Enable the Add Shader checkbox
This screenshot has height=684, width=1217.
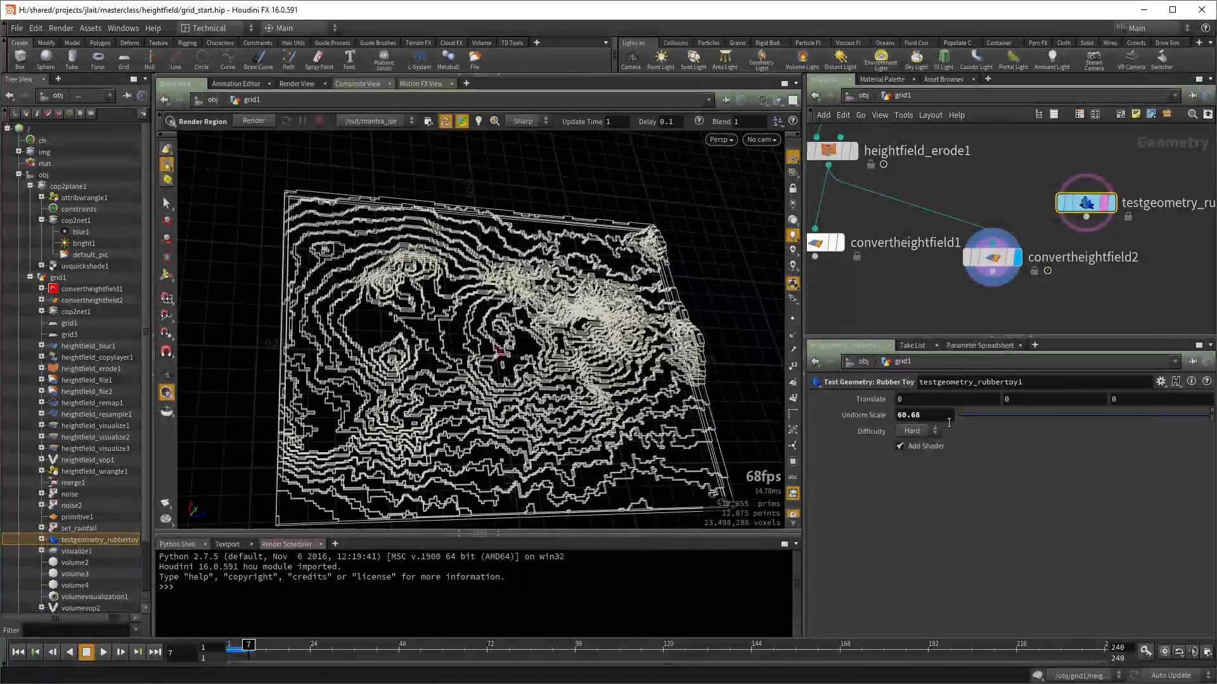pyautogui.click(x=899, y=445)
